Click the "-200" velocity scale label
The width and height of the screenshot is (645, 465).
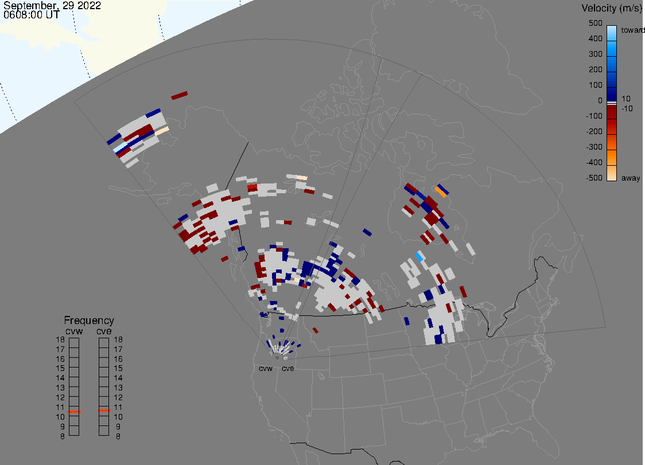pyautogui.click(x=594, y=131)
